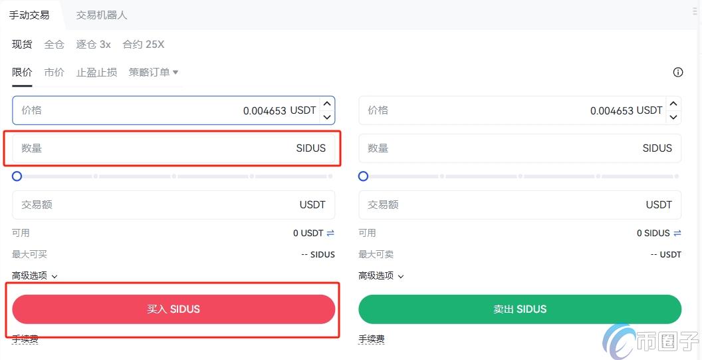Image resolution: width=702 pixels, height=360 pixels.
Task: Click buy-side 数量 SIDUS input
Action: tap(174, 148)
